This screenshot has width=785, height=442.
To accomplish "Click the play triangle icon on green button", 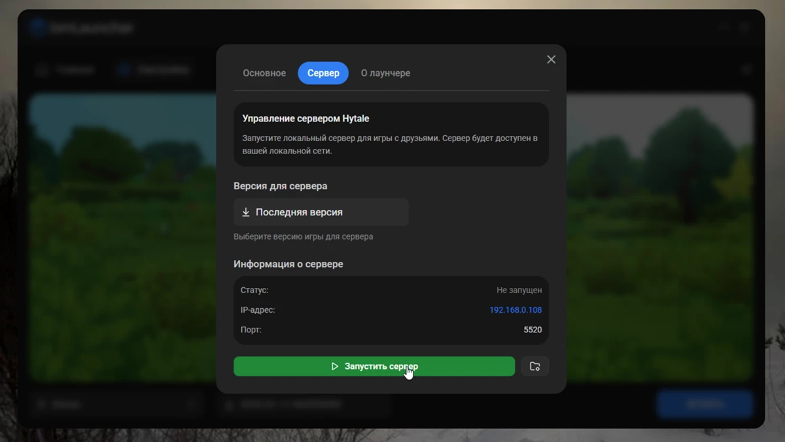I will point(334,366).
